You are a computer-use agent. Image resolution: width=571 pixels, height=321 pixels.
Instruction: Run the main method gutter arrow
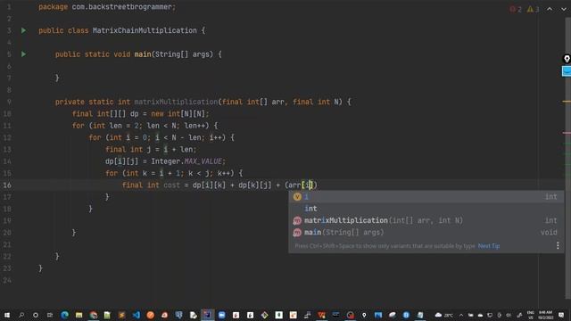[24, 54]
